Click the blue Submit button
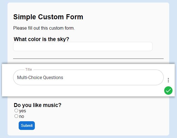 [x=27, y=125]
